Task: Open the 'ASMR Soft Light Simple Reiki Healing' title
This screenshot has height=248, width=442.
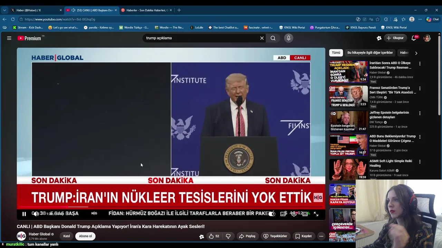Action: pyautogui.click(x=391, y=163)
